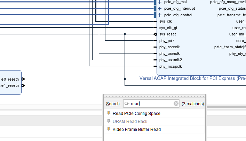Clear the search text with the X icon
246x141 pixels.
pyautogui.click(x=176, y=103)
